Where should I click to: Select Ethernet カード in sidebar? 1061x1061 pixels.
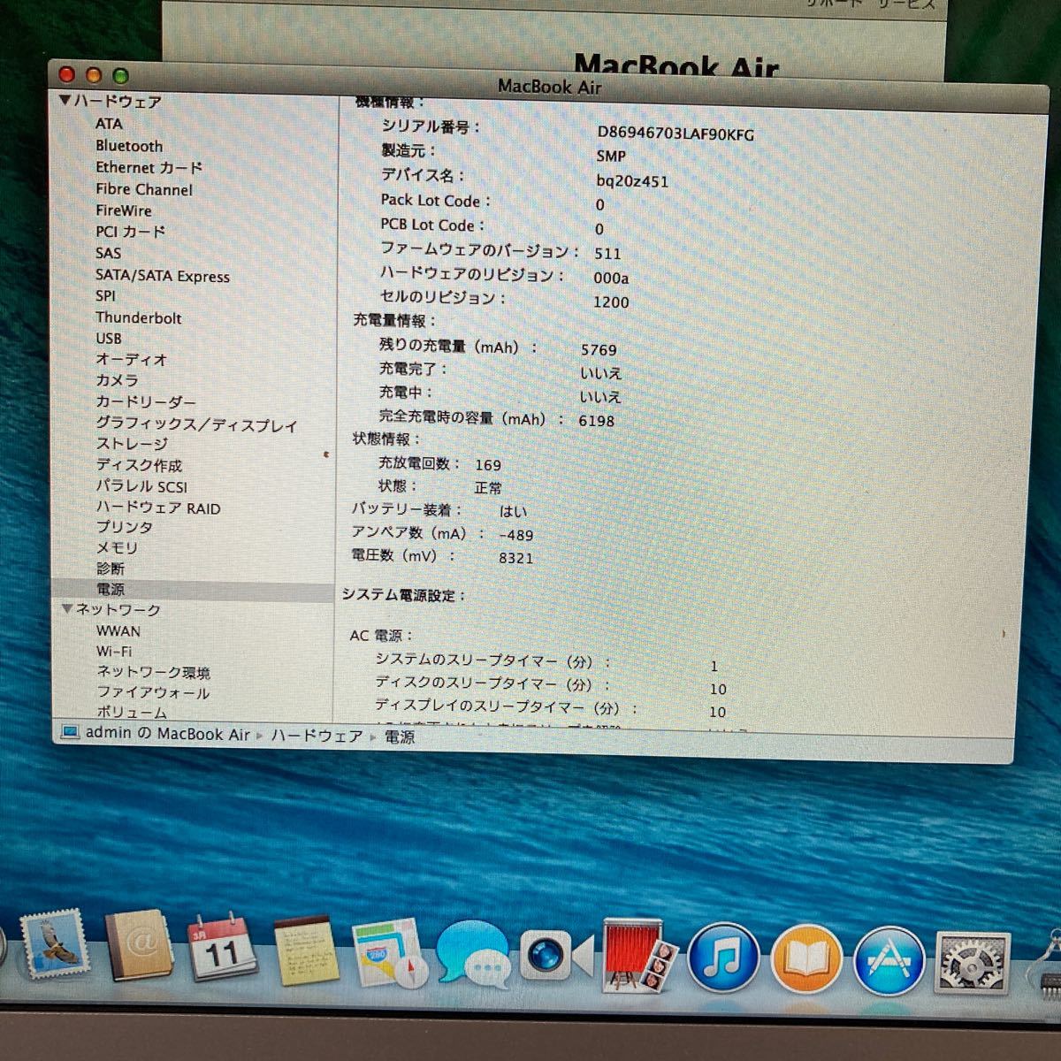pyautogui.click(x=149, y=167)
